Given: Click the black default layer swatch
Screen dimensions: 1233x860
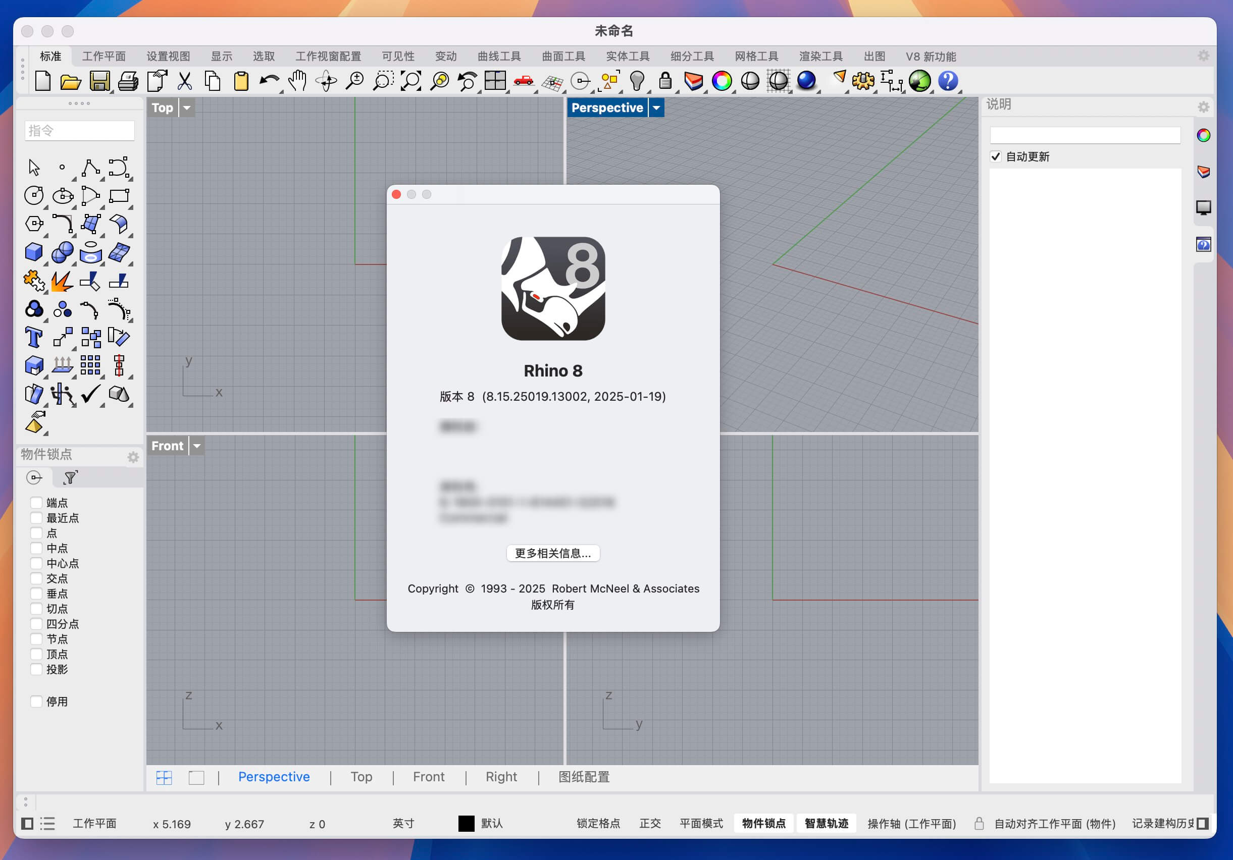Looking at the screenshot, I should tap(466, 823).
